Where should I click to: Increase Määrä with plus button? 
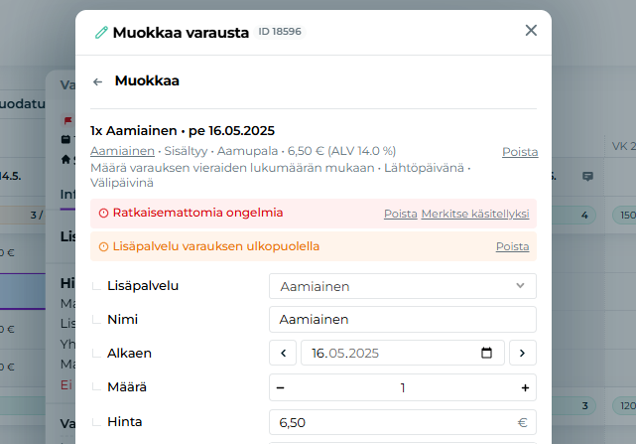(x=524, y=387)
